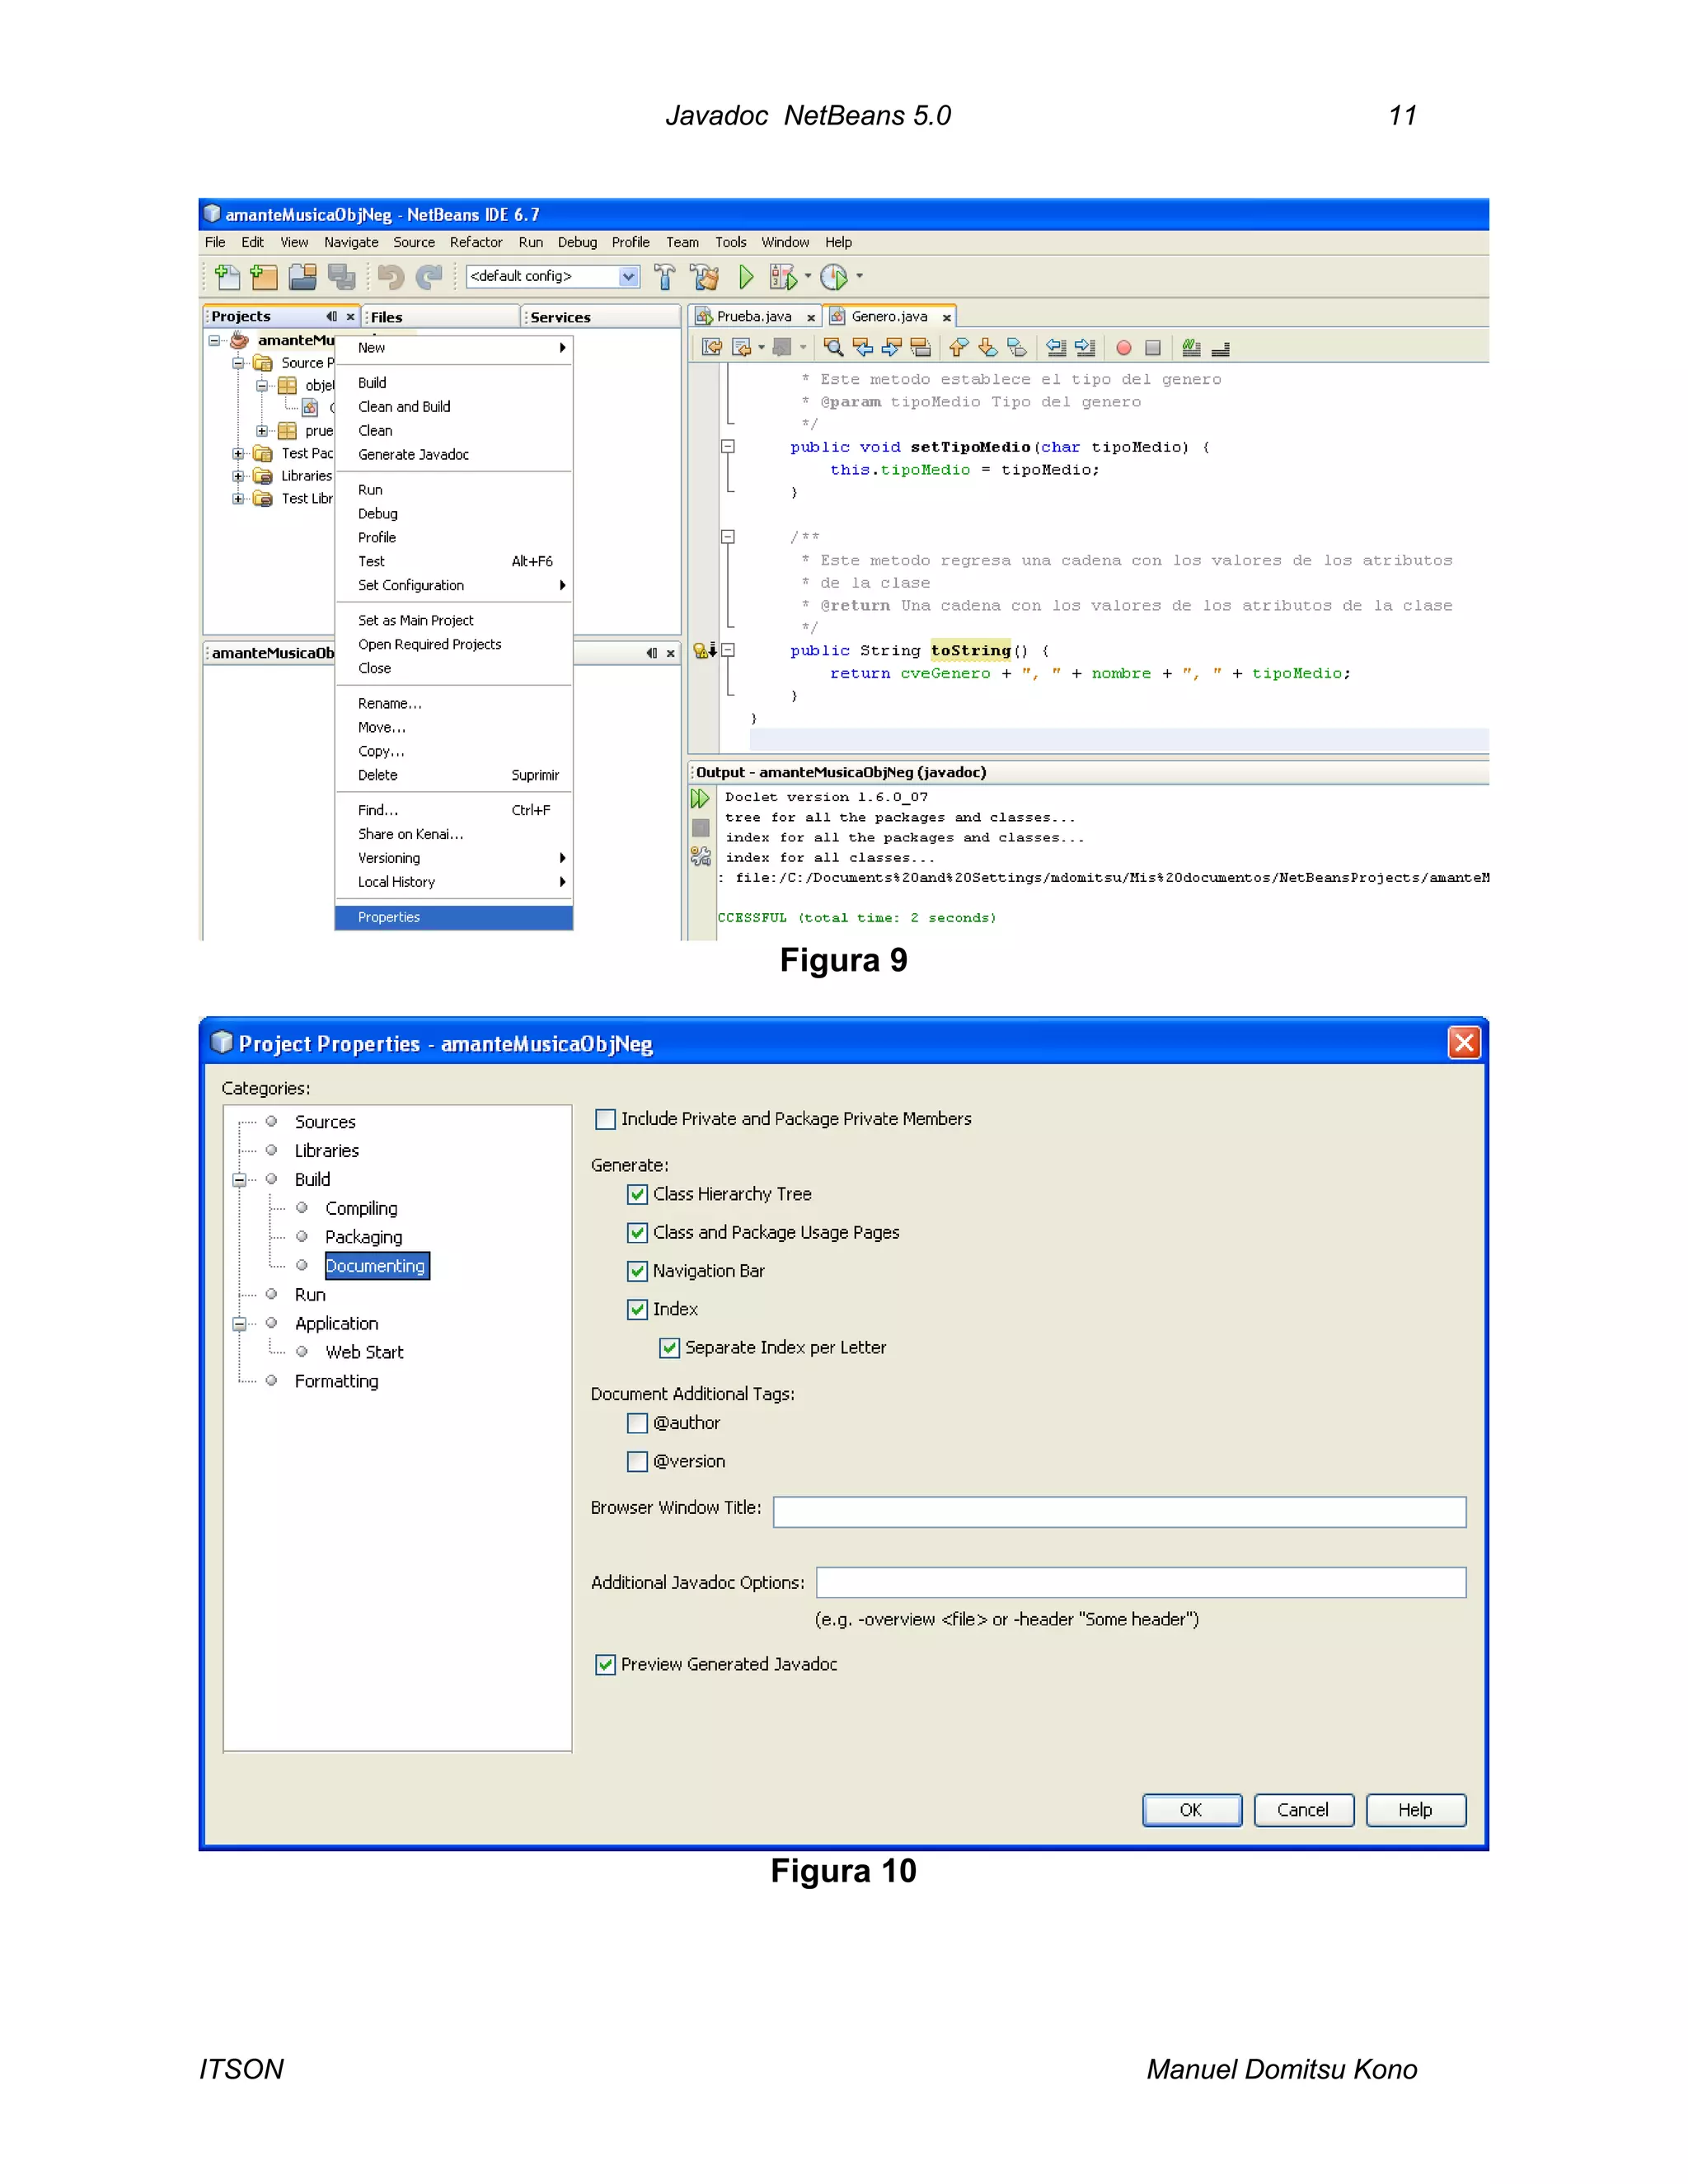
Task: Click the editor Last Edit icon
Action: click(x=712, y=348)
